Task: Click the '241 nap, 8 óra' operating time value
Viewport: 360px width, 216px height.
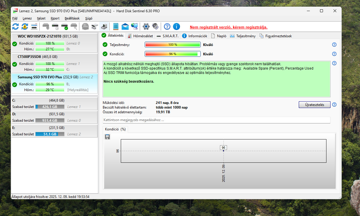Action: point(167,103)
